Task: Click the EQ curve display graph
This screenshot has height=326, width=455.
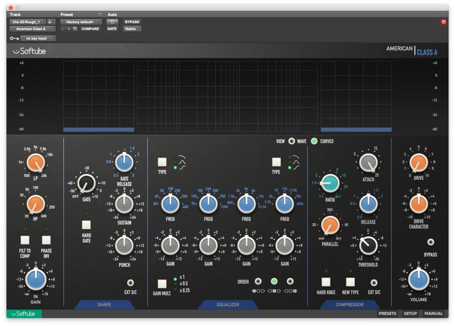Action: [x=227, y=96]
